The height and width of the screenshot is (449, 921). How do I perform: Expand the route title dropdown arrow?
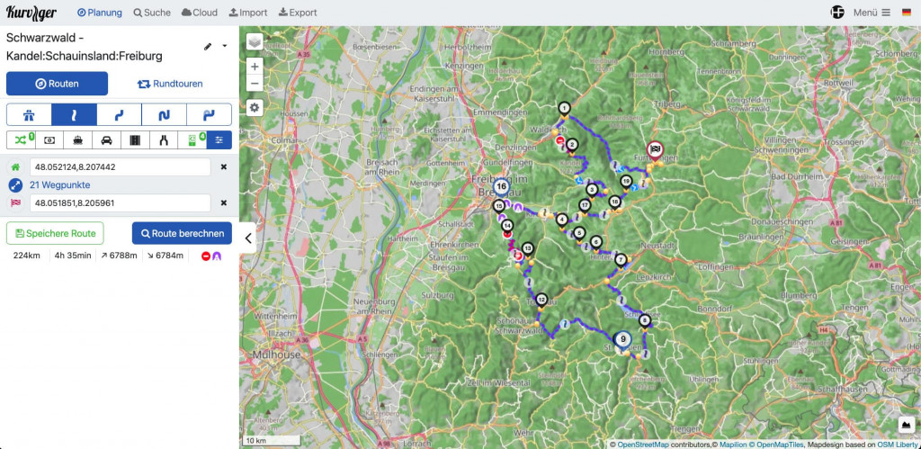click(225, 46)
